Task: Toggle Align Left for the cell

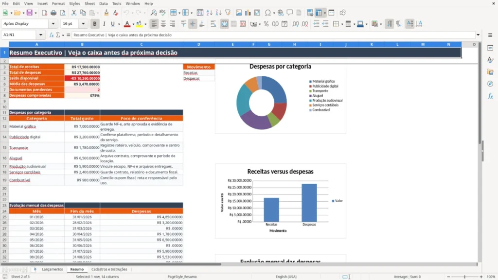Action: (x=154, y=24)
